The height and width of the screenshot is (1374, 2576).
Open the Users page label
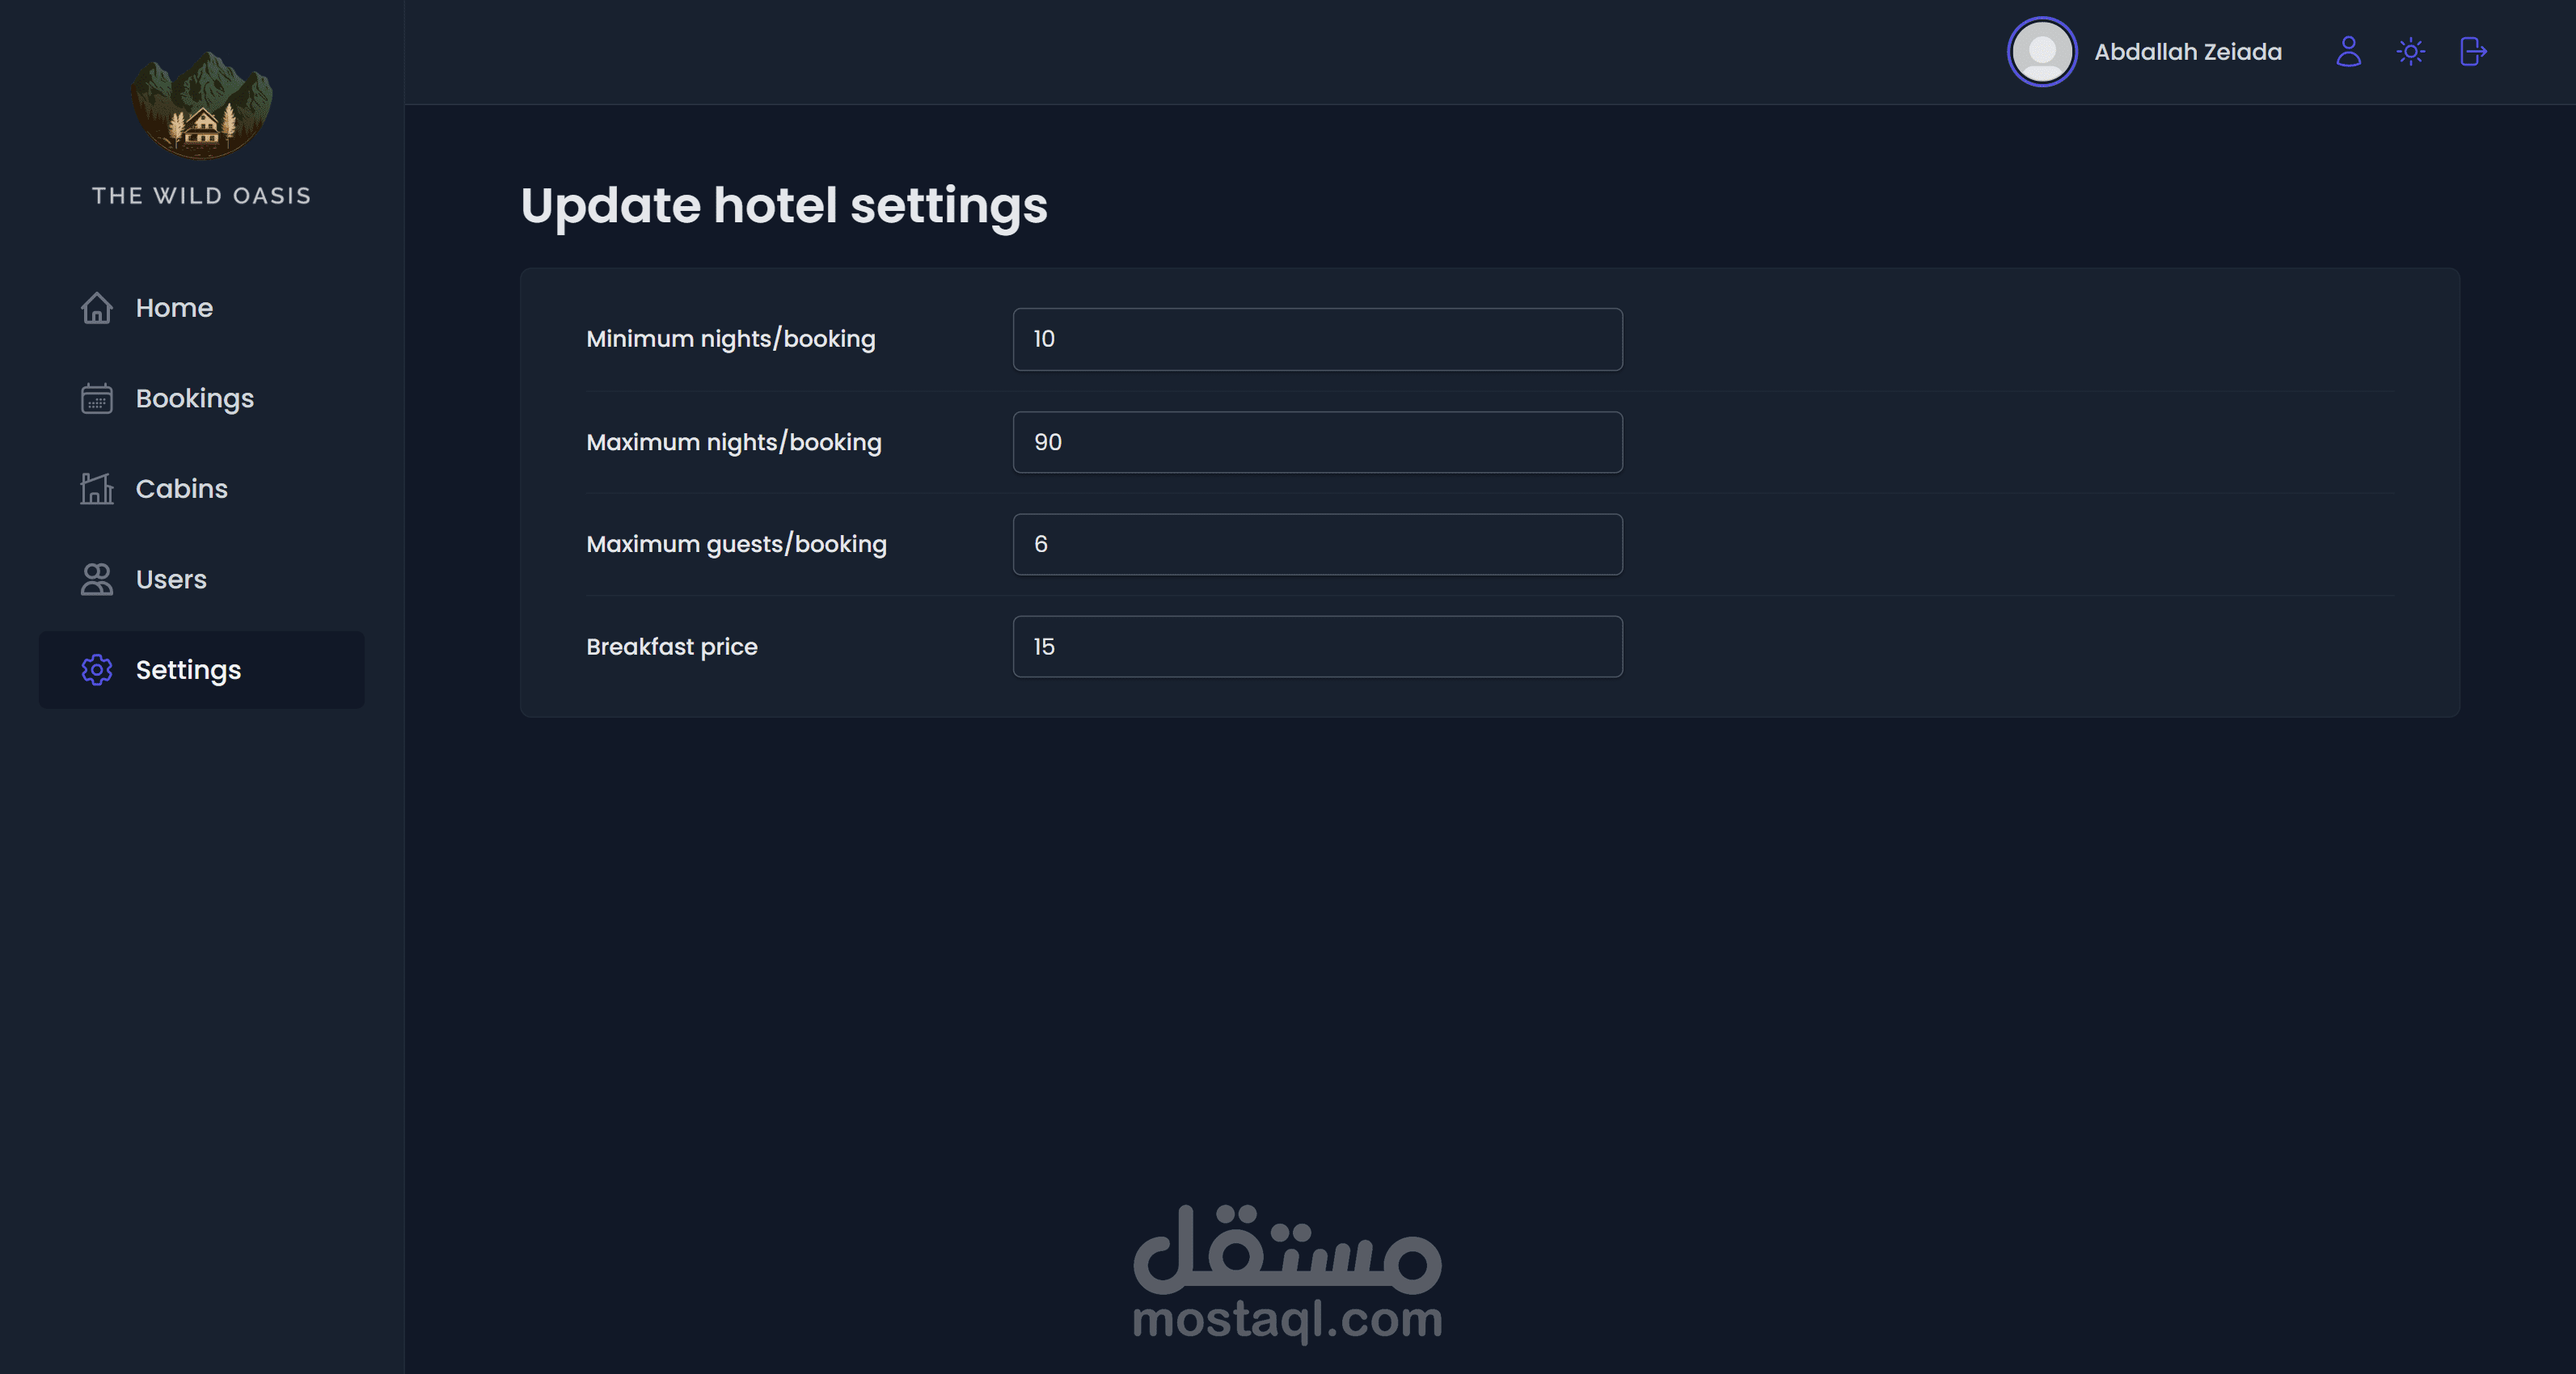point(171,580)
